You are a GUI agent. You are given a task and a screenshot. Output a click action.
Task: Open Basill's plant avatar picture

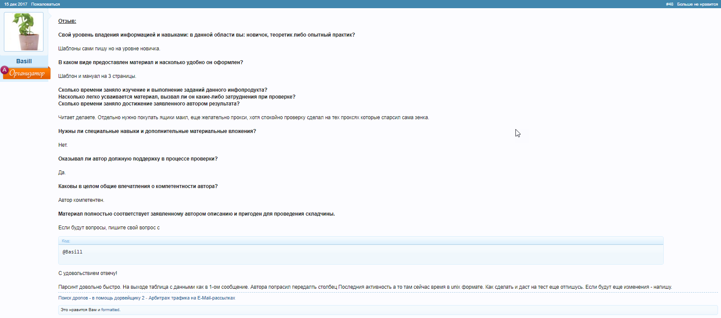tap(24, 32)
